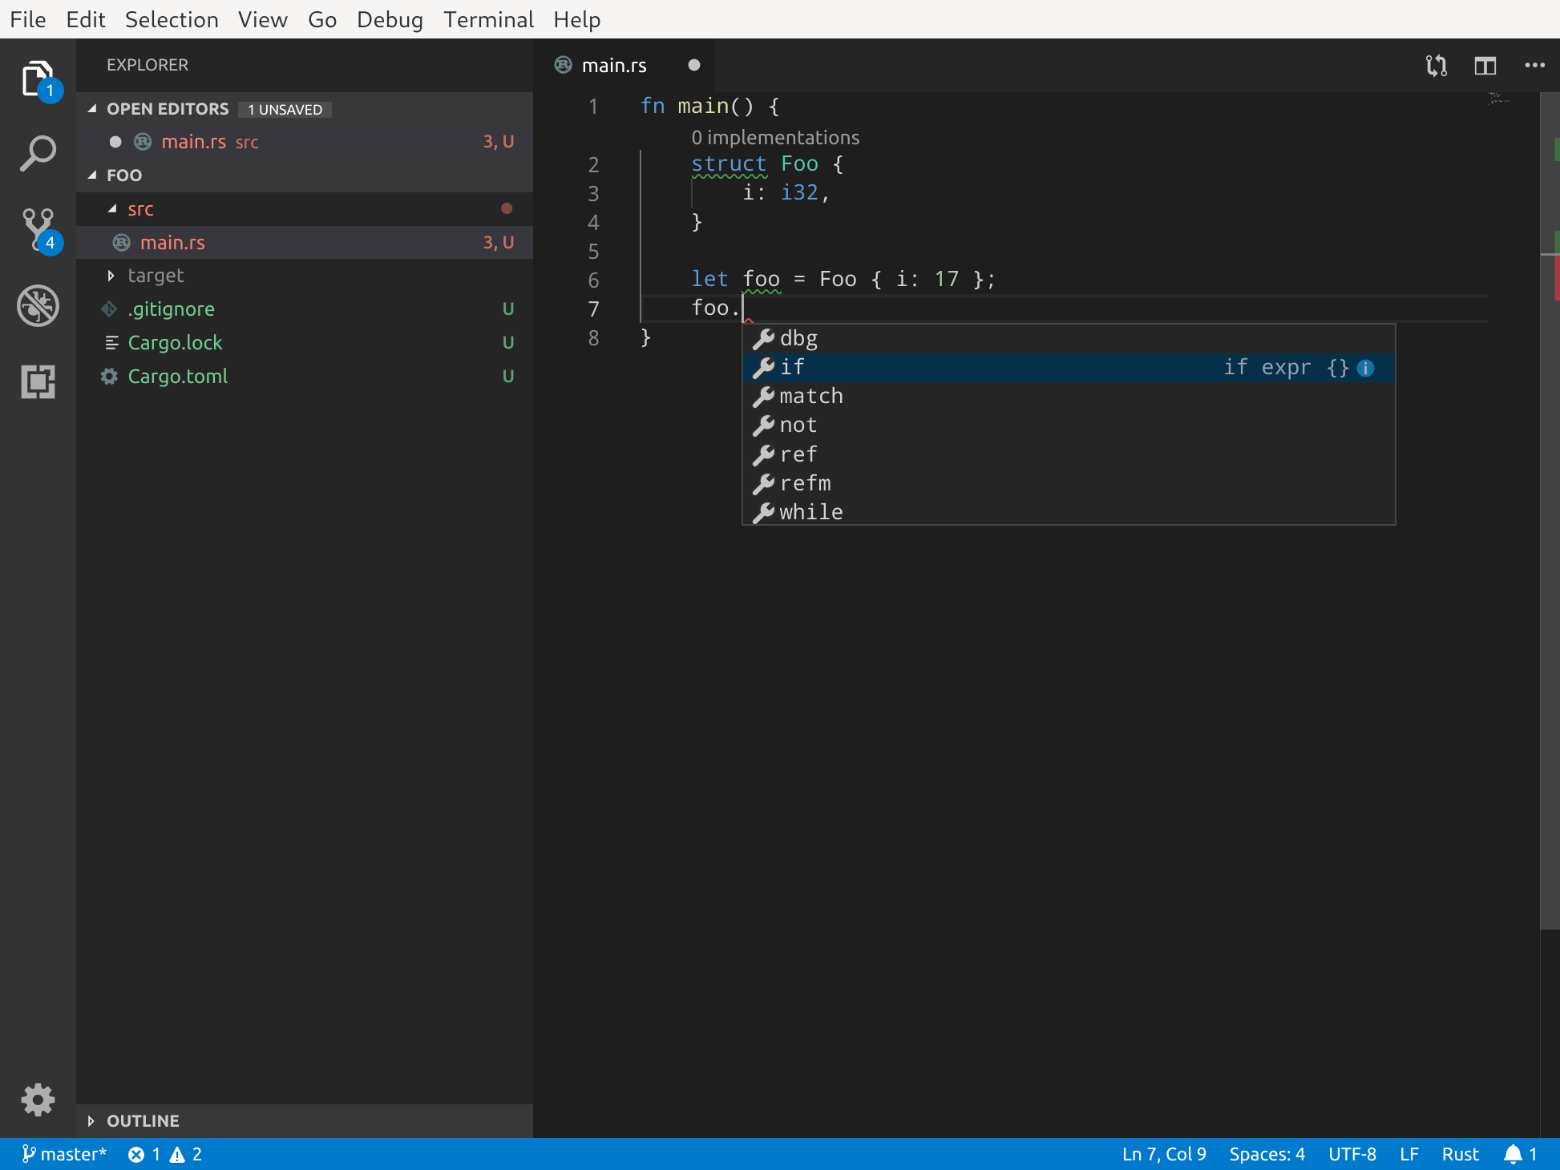Image resolution: width=1560 pixels, height=1170 pixels.
Task: Open Cargo.toml in the file tree
Action: (x=305, y=377)
